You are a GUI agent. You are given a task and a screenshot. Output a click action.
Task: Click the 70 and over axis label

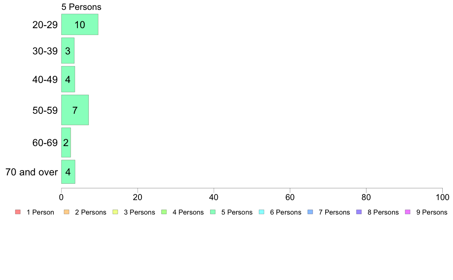pyautogui.click(x=32, y=172)
